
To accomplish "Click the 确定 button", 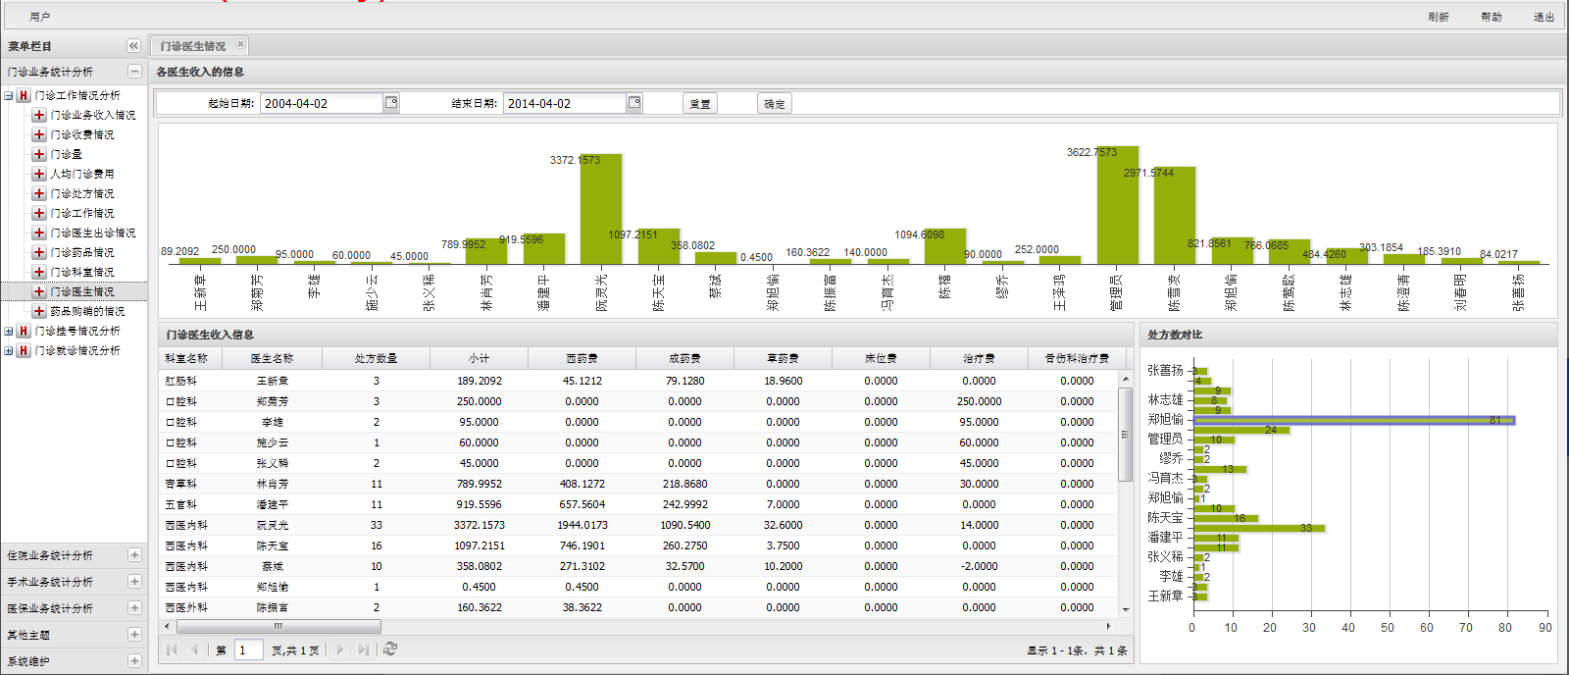I will [775, 103].
